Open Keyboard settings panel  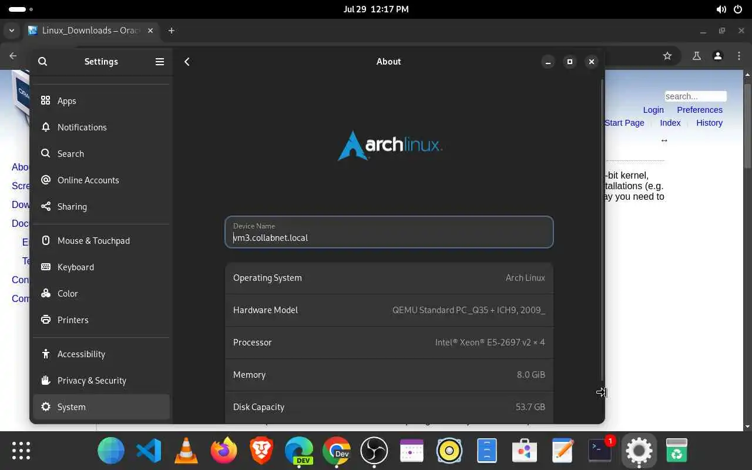click(101, 267)
